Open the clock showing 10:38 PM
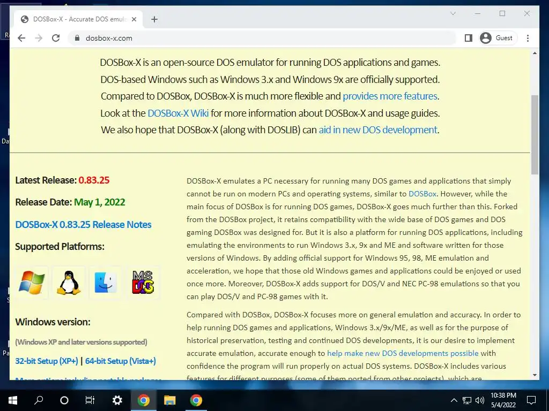The width and height of the screenshot is (549, 411). (503, 400)
